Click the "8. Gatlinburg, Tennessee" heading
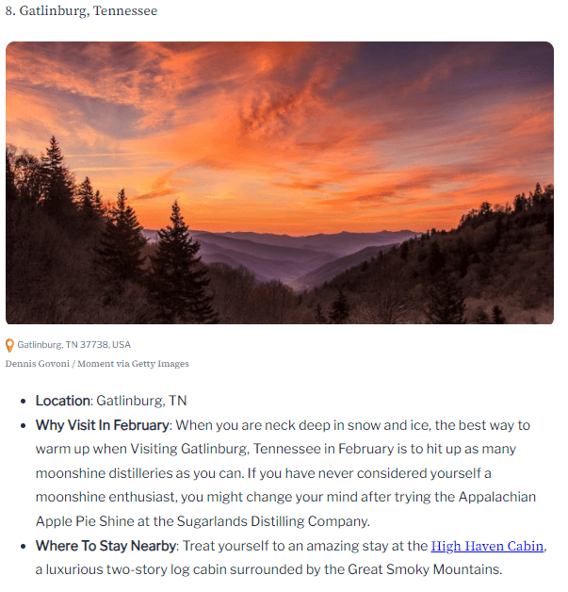 pos(81,11)
